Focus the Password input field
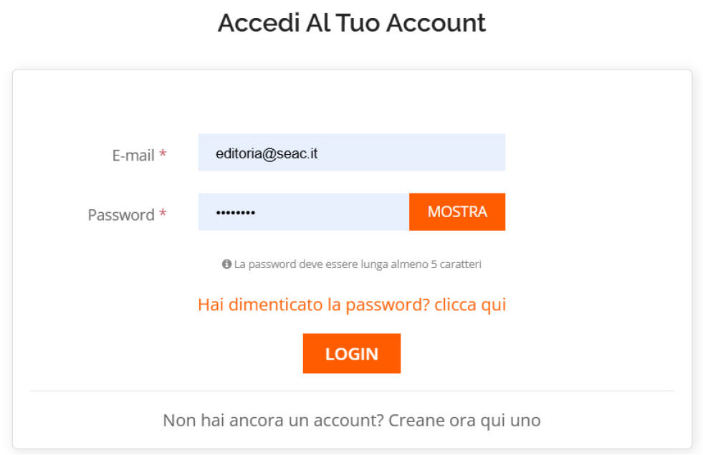 [303, 212]
